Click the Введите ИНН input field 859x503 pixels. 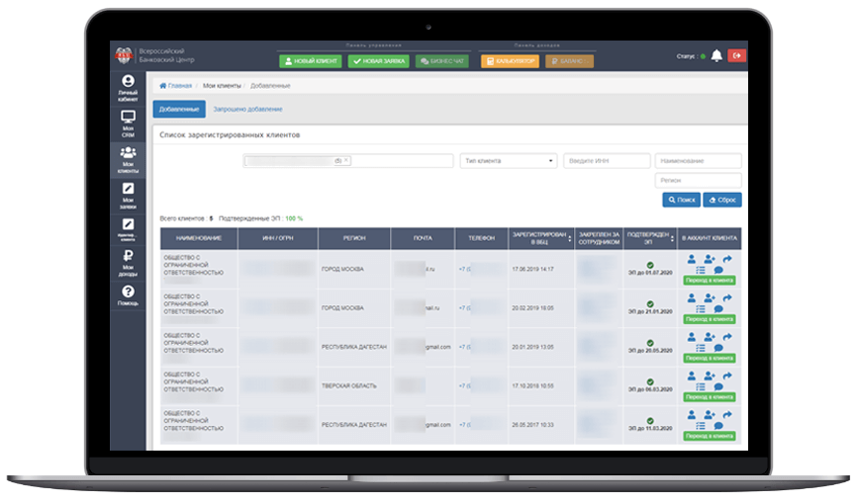[607, 161]
